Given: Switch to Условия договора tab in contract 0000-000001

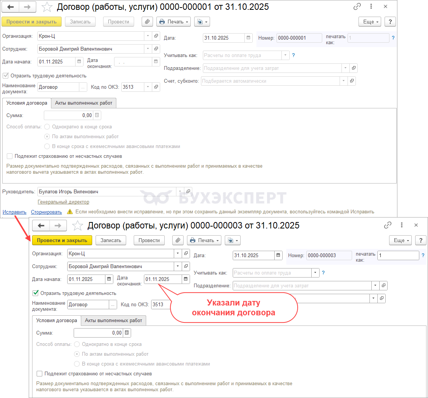Looking at the screenshot, I should (27, 103).
